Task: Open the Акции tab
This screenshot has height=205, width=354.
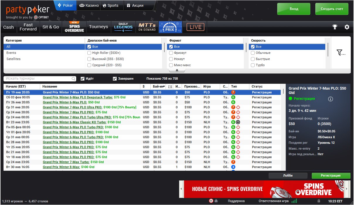Action: [x=136, y=5]
